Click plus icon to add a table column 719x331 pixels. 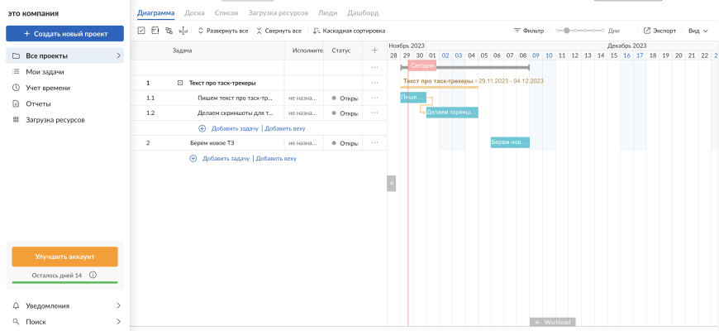(374, 50)
